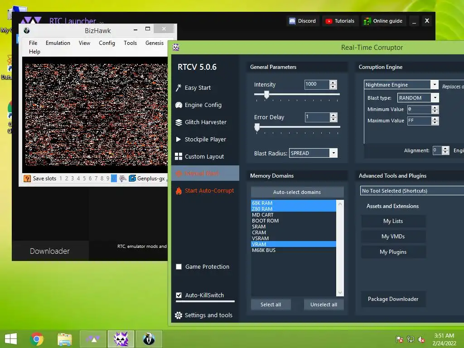Click Settings and tools gear icon

[179, 315]
